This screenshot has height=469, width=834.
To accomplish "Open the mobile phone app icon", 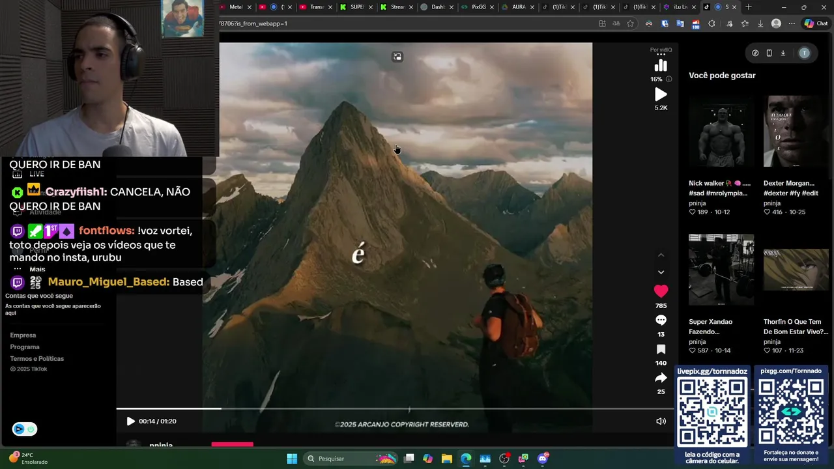I will point(769,53).
